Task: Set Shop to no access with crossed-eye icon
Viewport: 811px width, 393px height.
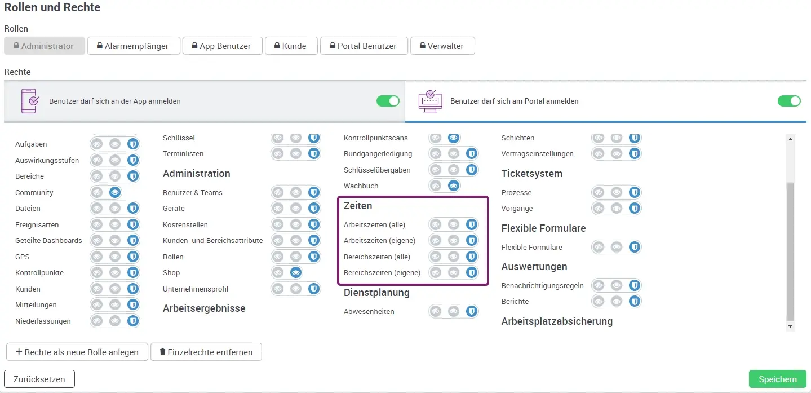Action: [x=278, y=273]
